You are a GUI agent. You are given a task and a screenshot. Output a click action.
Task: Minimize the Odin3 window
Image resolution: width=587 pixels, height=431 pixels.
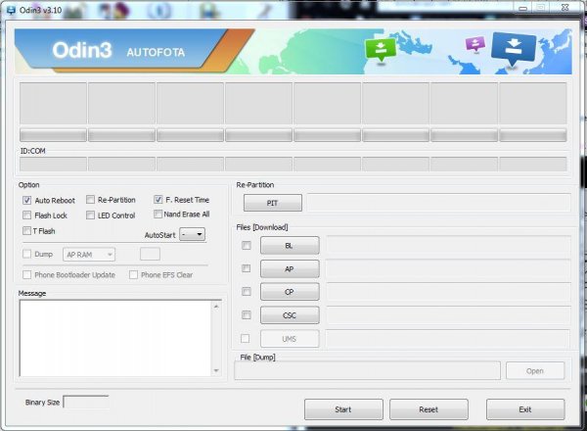coord(523,8)
